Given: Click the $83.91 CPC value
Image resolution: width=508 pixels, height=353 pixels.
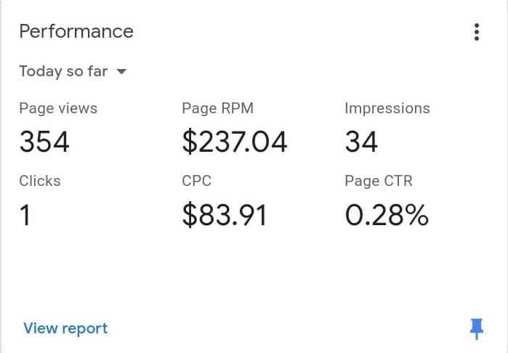Looking at the screenshot, I should coord(224,215).
